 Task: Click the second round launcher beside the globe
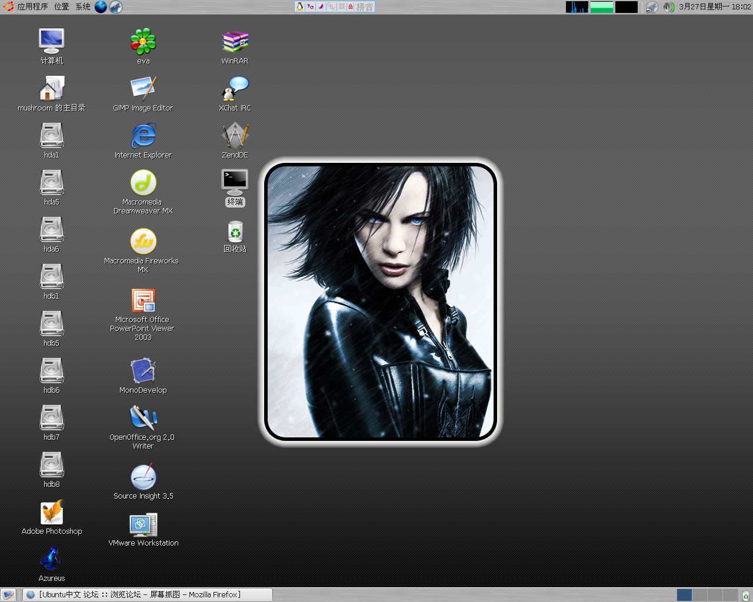coord(116,7)
